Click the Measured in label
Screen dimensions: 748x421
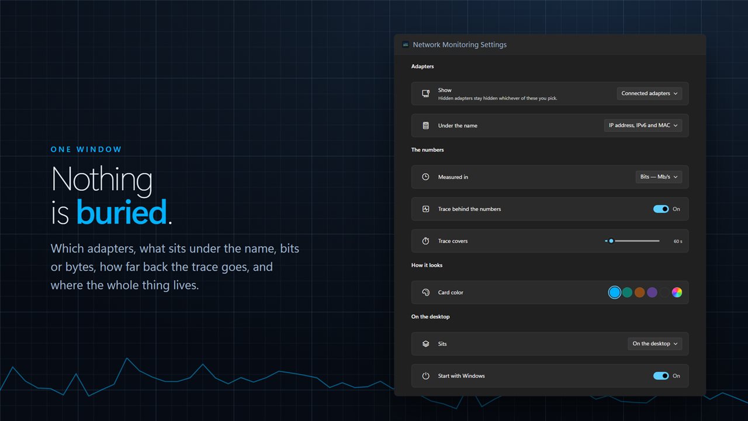coord(453,177)
